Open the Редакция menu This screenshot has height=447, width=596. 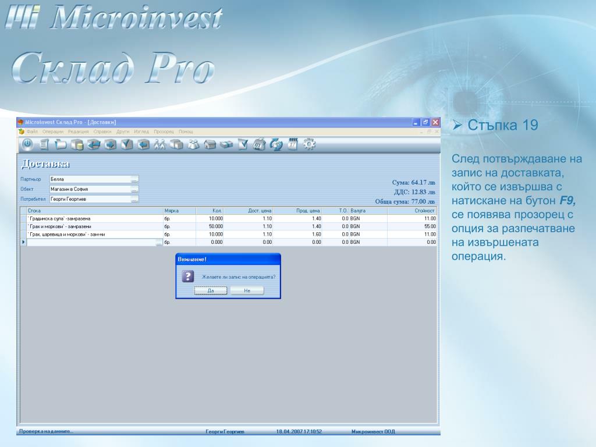tap(78, 132)
